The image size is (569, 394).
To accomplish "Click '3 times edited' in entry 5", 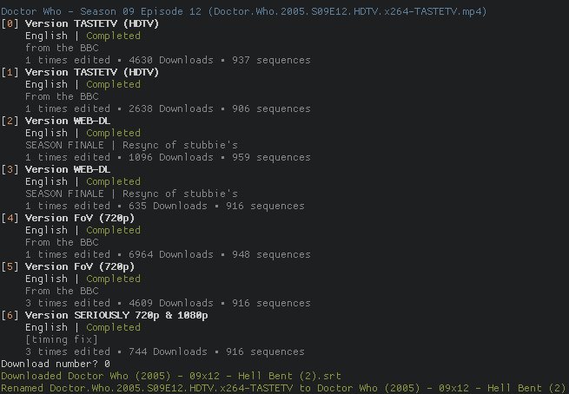I will [x=68, y=303].
